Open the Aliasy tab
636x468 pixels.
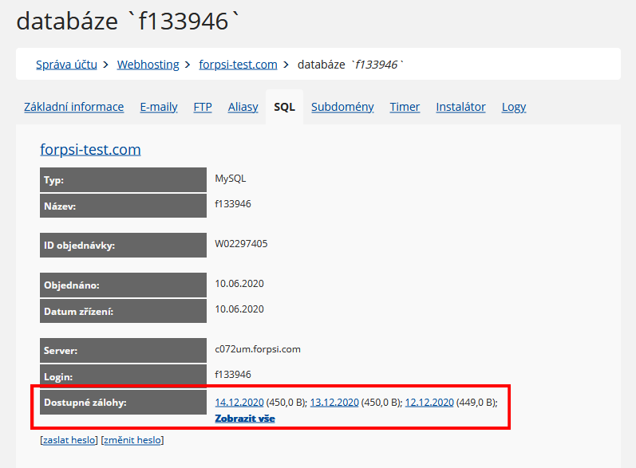coord(243,107)
